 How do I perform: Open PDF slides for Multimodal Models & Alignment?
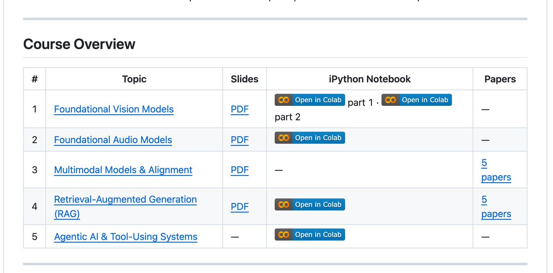point(240,170)
